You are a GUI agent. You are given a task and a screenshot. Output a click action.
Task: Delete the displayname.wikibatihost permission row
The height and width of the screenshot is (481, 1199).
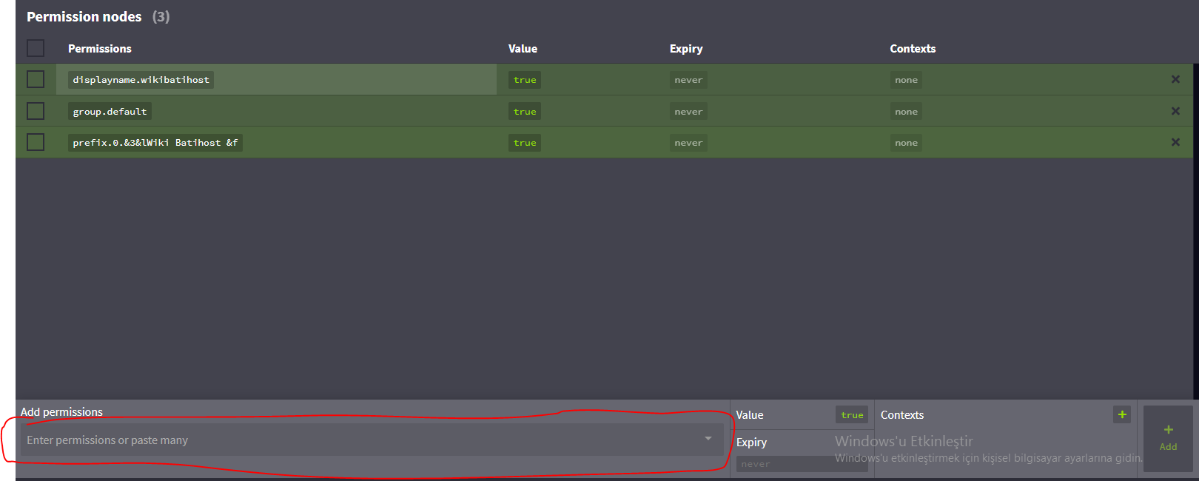pyautogui.click(x=1175, y=79)
